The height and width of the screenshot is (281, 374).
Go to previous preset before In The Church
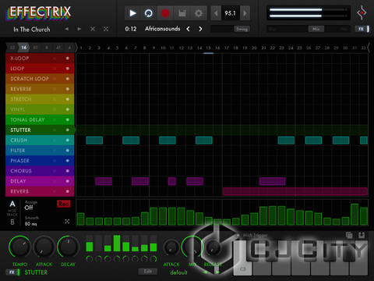point(67,29)
